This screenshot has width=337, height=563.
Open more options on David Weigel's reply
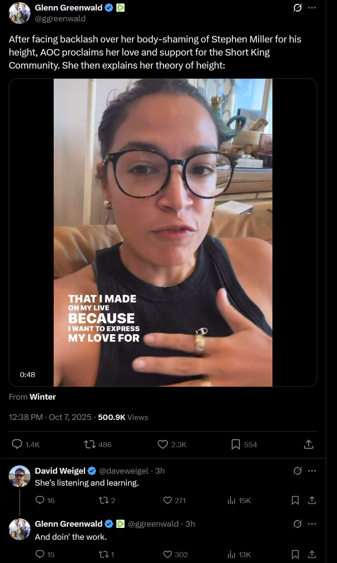point(312,471)
